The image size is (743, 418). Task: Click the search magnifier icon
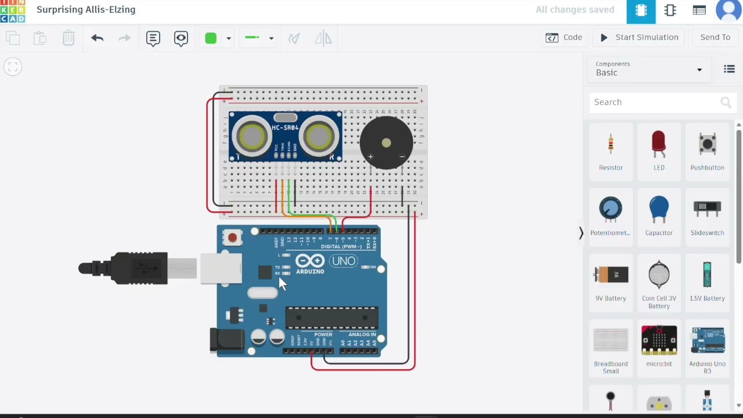tap(726, 103)
